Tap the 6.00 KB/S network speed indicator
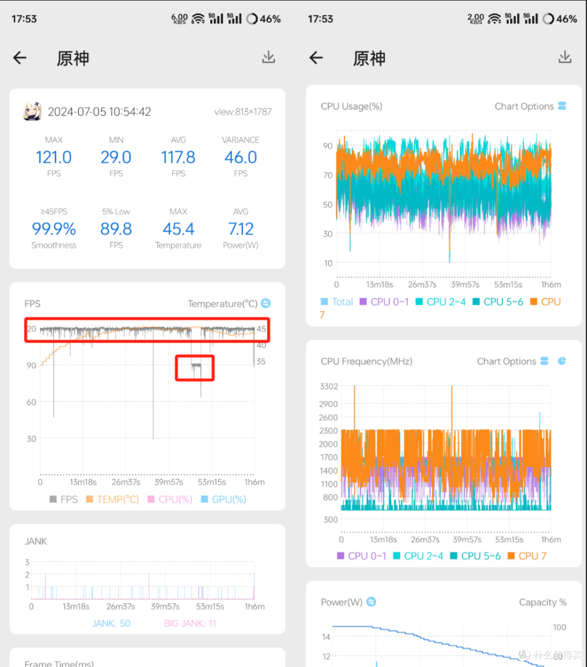This screenshot has height=667, width=587. click(179, 19)
